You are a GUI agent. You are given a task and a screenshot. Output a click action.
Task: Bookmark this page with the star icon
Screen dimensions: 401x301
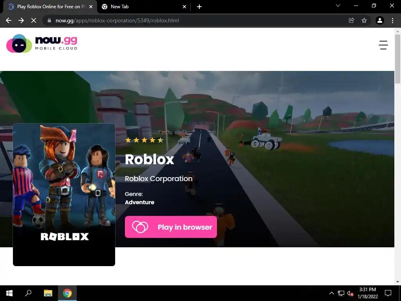point(364,20)
